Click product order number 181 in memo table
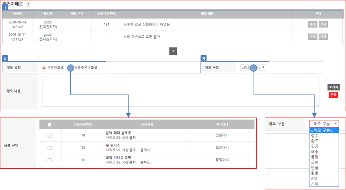The image size is (346, 190). coord(106,25)
